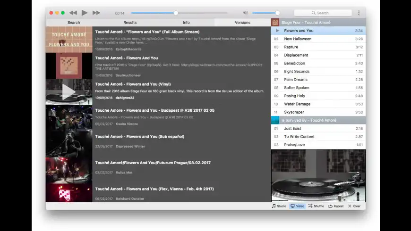Image resolution: width=411 pixels, height=231 pixels.
Task: Open the Flowers and You (Vinyl) title
Action: click(133, 84)
